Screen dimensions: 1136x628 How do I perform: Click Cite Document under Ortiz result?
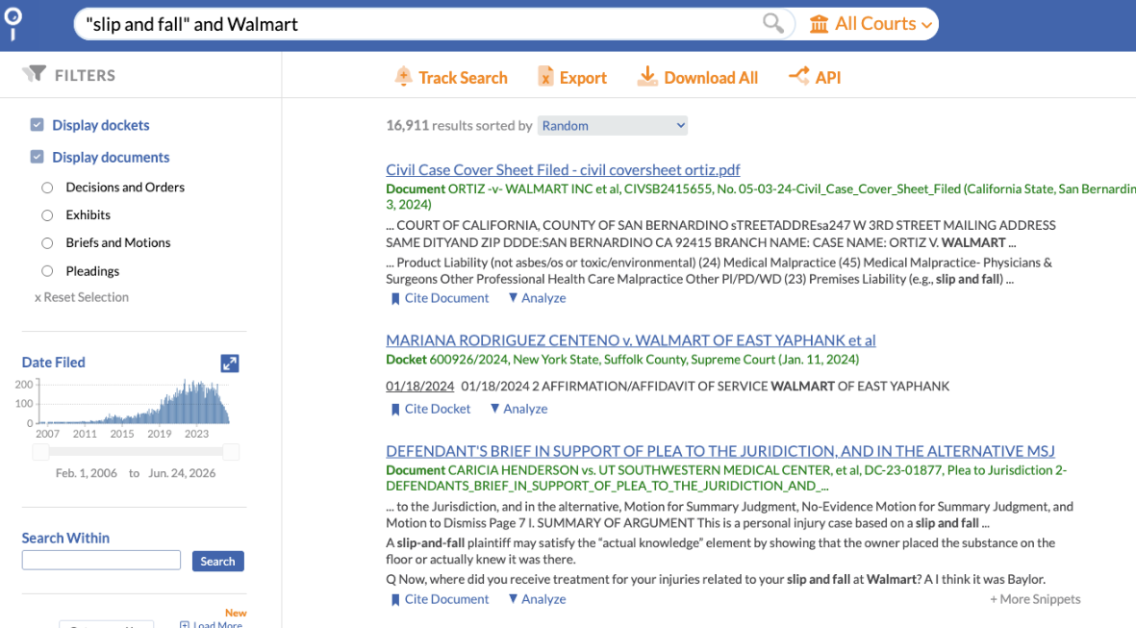pyautogui.click(x=446, y=298)
